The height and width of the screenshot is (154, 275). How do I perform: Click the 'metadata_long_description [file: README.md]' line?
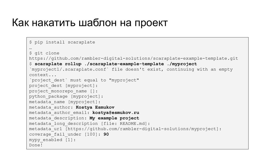(89, 124)
